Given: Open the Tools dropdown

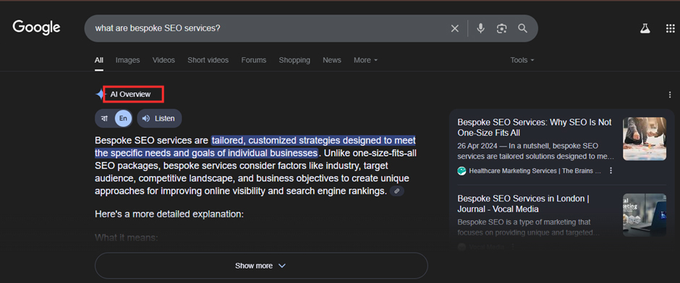Looking at the screenshot, I should pyautogui.click(x=522, y=60).
